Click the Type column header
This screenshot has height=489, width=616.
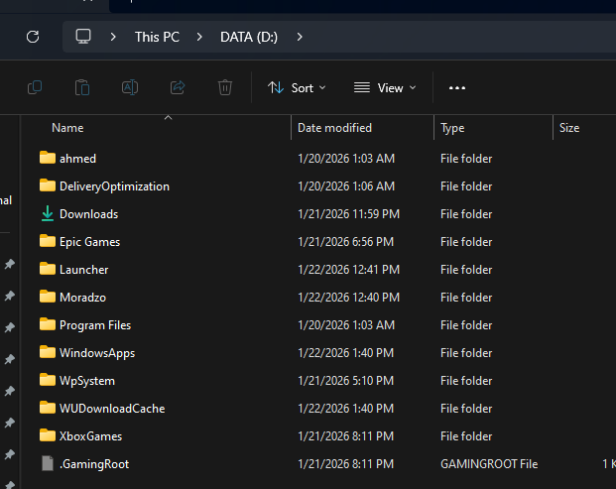pos(452,128)
